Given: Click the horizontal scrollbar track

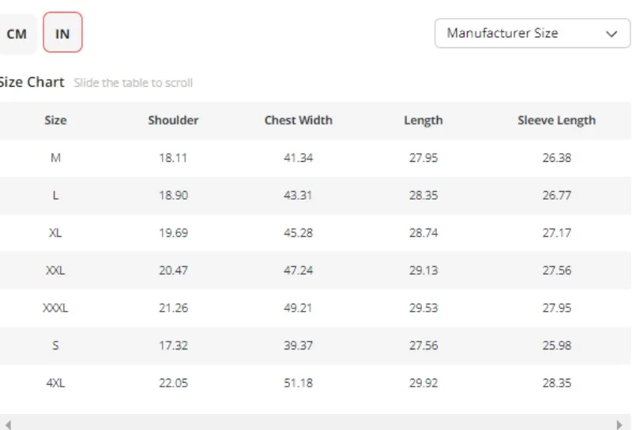Looking at the screenshot, I should tap(316, 424).
